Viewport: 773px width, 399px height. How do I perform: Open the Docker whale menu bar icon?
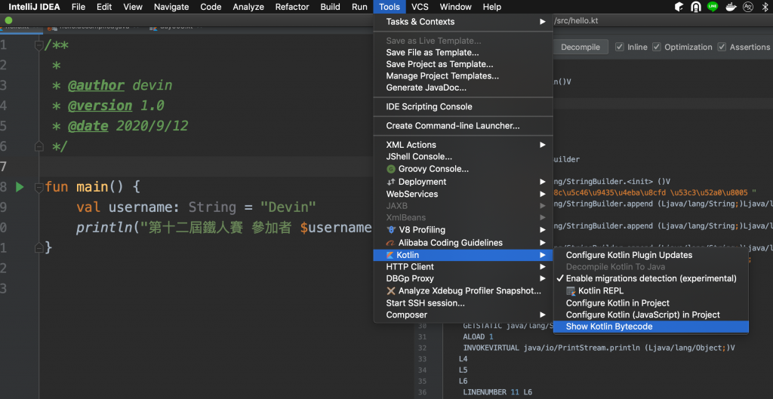coord(732,7)
